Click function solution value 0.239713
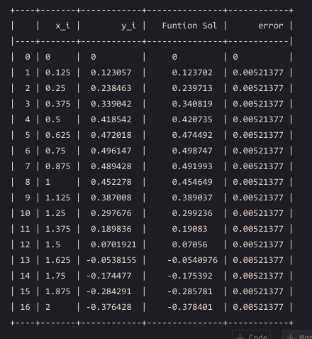Viewport: 312px width, 339px height. (192, 88)
